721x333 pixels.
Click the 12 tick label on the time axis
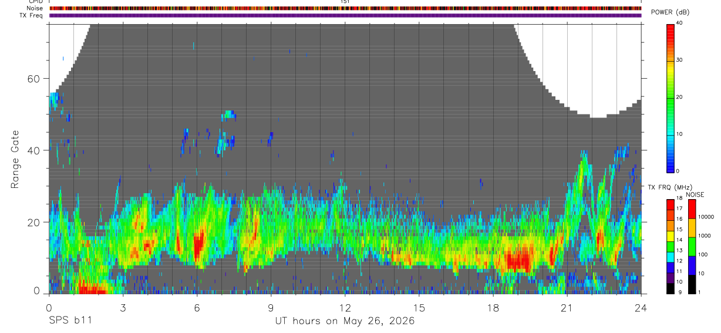[345, 308]
